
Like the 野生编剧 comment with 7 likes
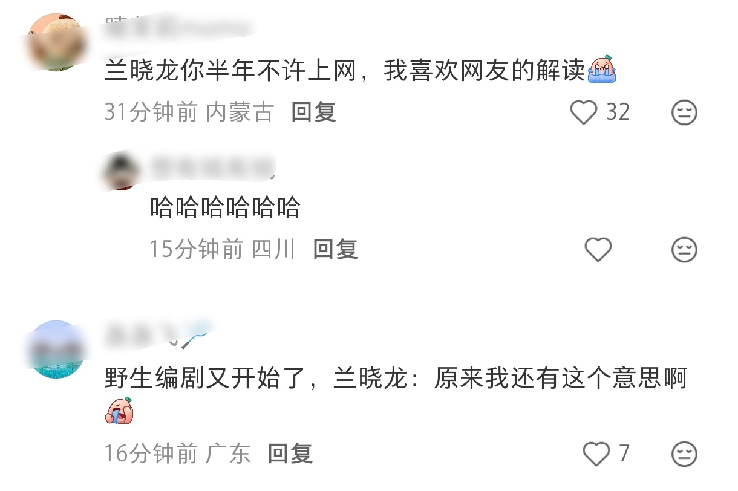[x=596, y=453]
